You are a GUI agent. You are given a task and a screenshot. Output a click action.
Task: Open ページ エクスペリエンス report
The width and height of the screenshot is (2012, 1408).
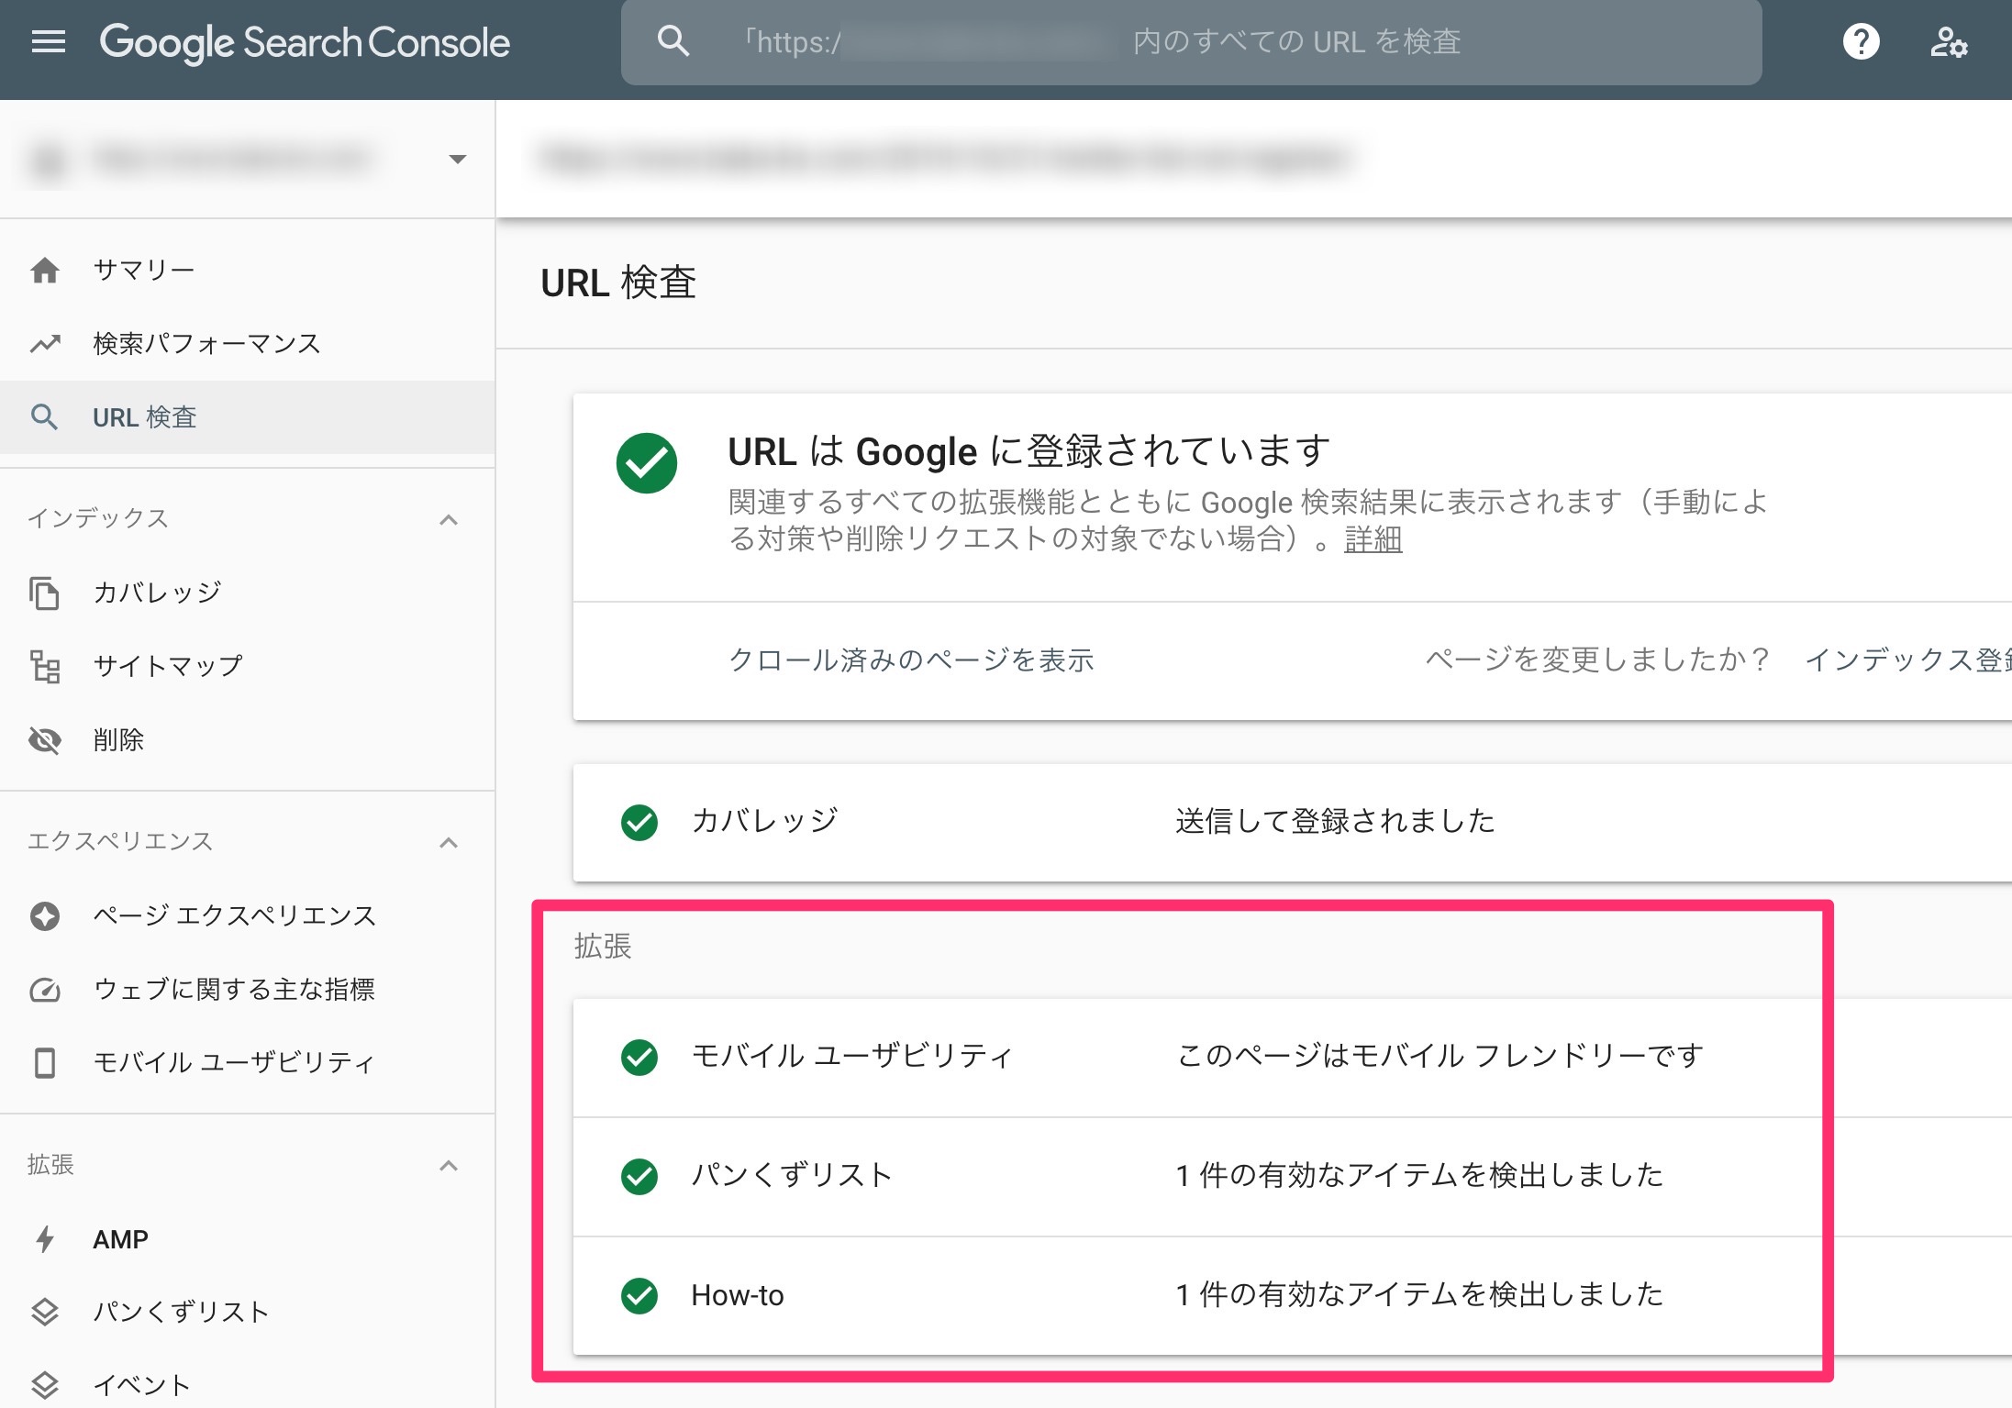248,915
